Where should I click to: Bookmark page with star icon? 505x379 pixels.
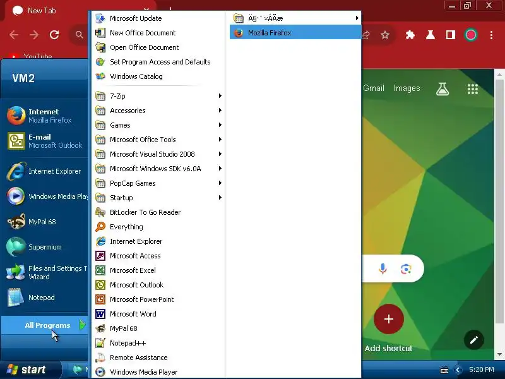[385, 35]
